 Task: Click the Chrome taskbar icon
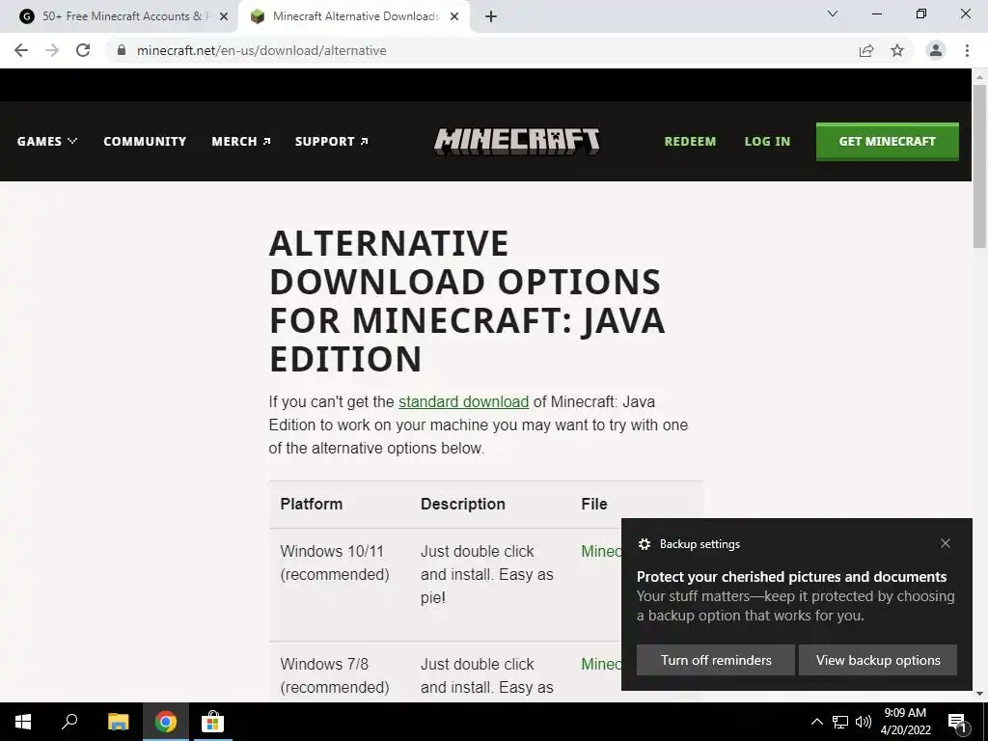(x=166, y=722)
